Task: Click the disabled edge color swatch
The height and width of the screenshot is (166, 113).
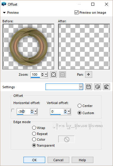Action: [x=66, y=139]
